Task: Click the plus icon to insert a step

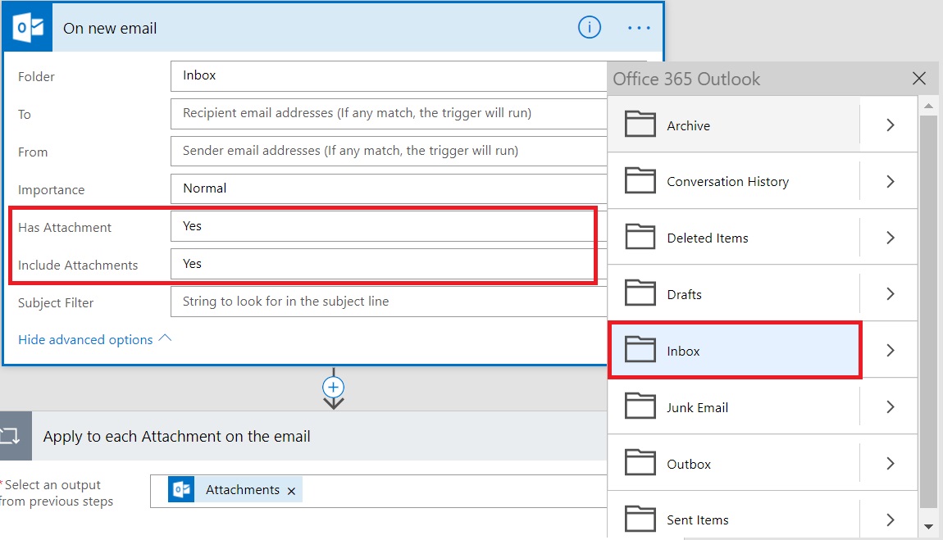Action: tap(333, 387)
